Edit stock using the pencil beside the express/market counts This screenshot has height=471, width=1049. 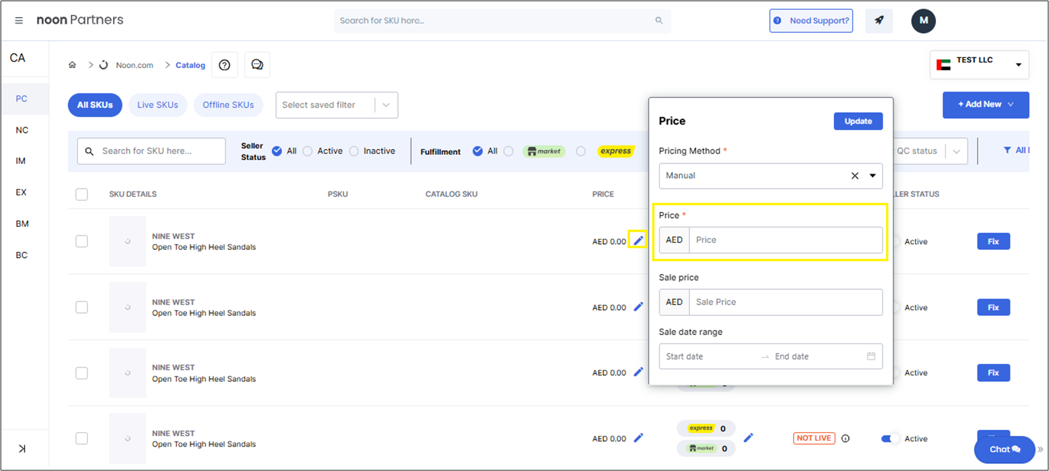pyautogui.click(x=749, y=438)
